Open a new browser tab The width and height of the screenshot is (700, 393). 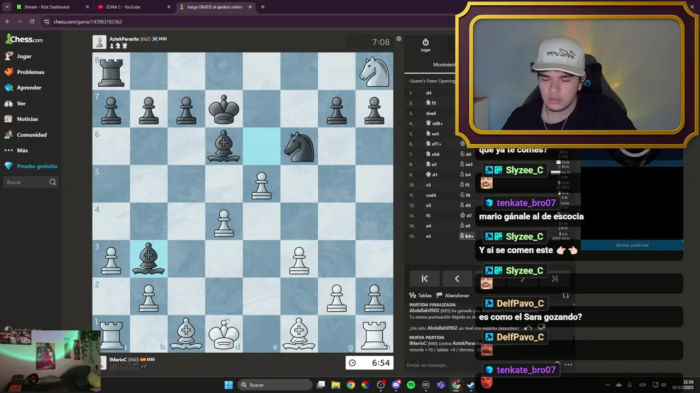pyautogui.click(x=262, y=7)
